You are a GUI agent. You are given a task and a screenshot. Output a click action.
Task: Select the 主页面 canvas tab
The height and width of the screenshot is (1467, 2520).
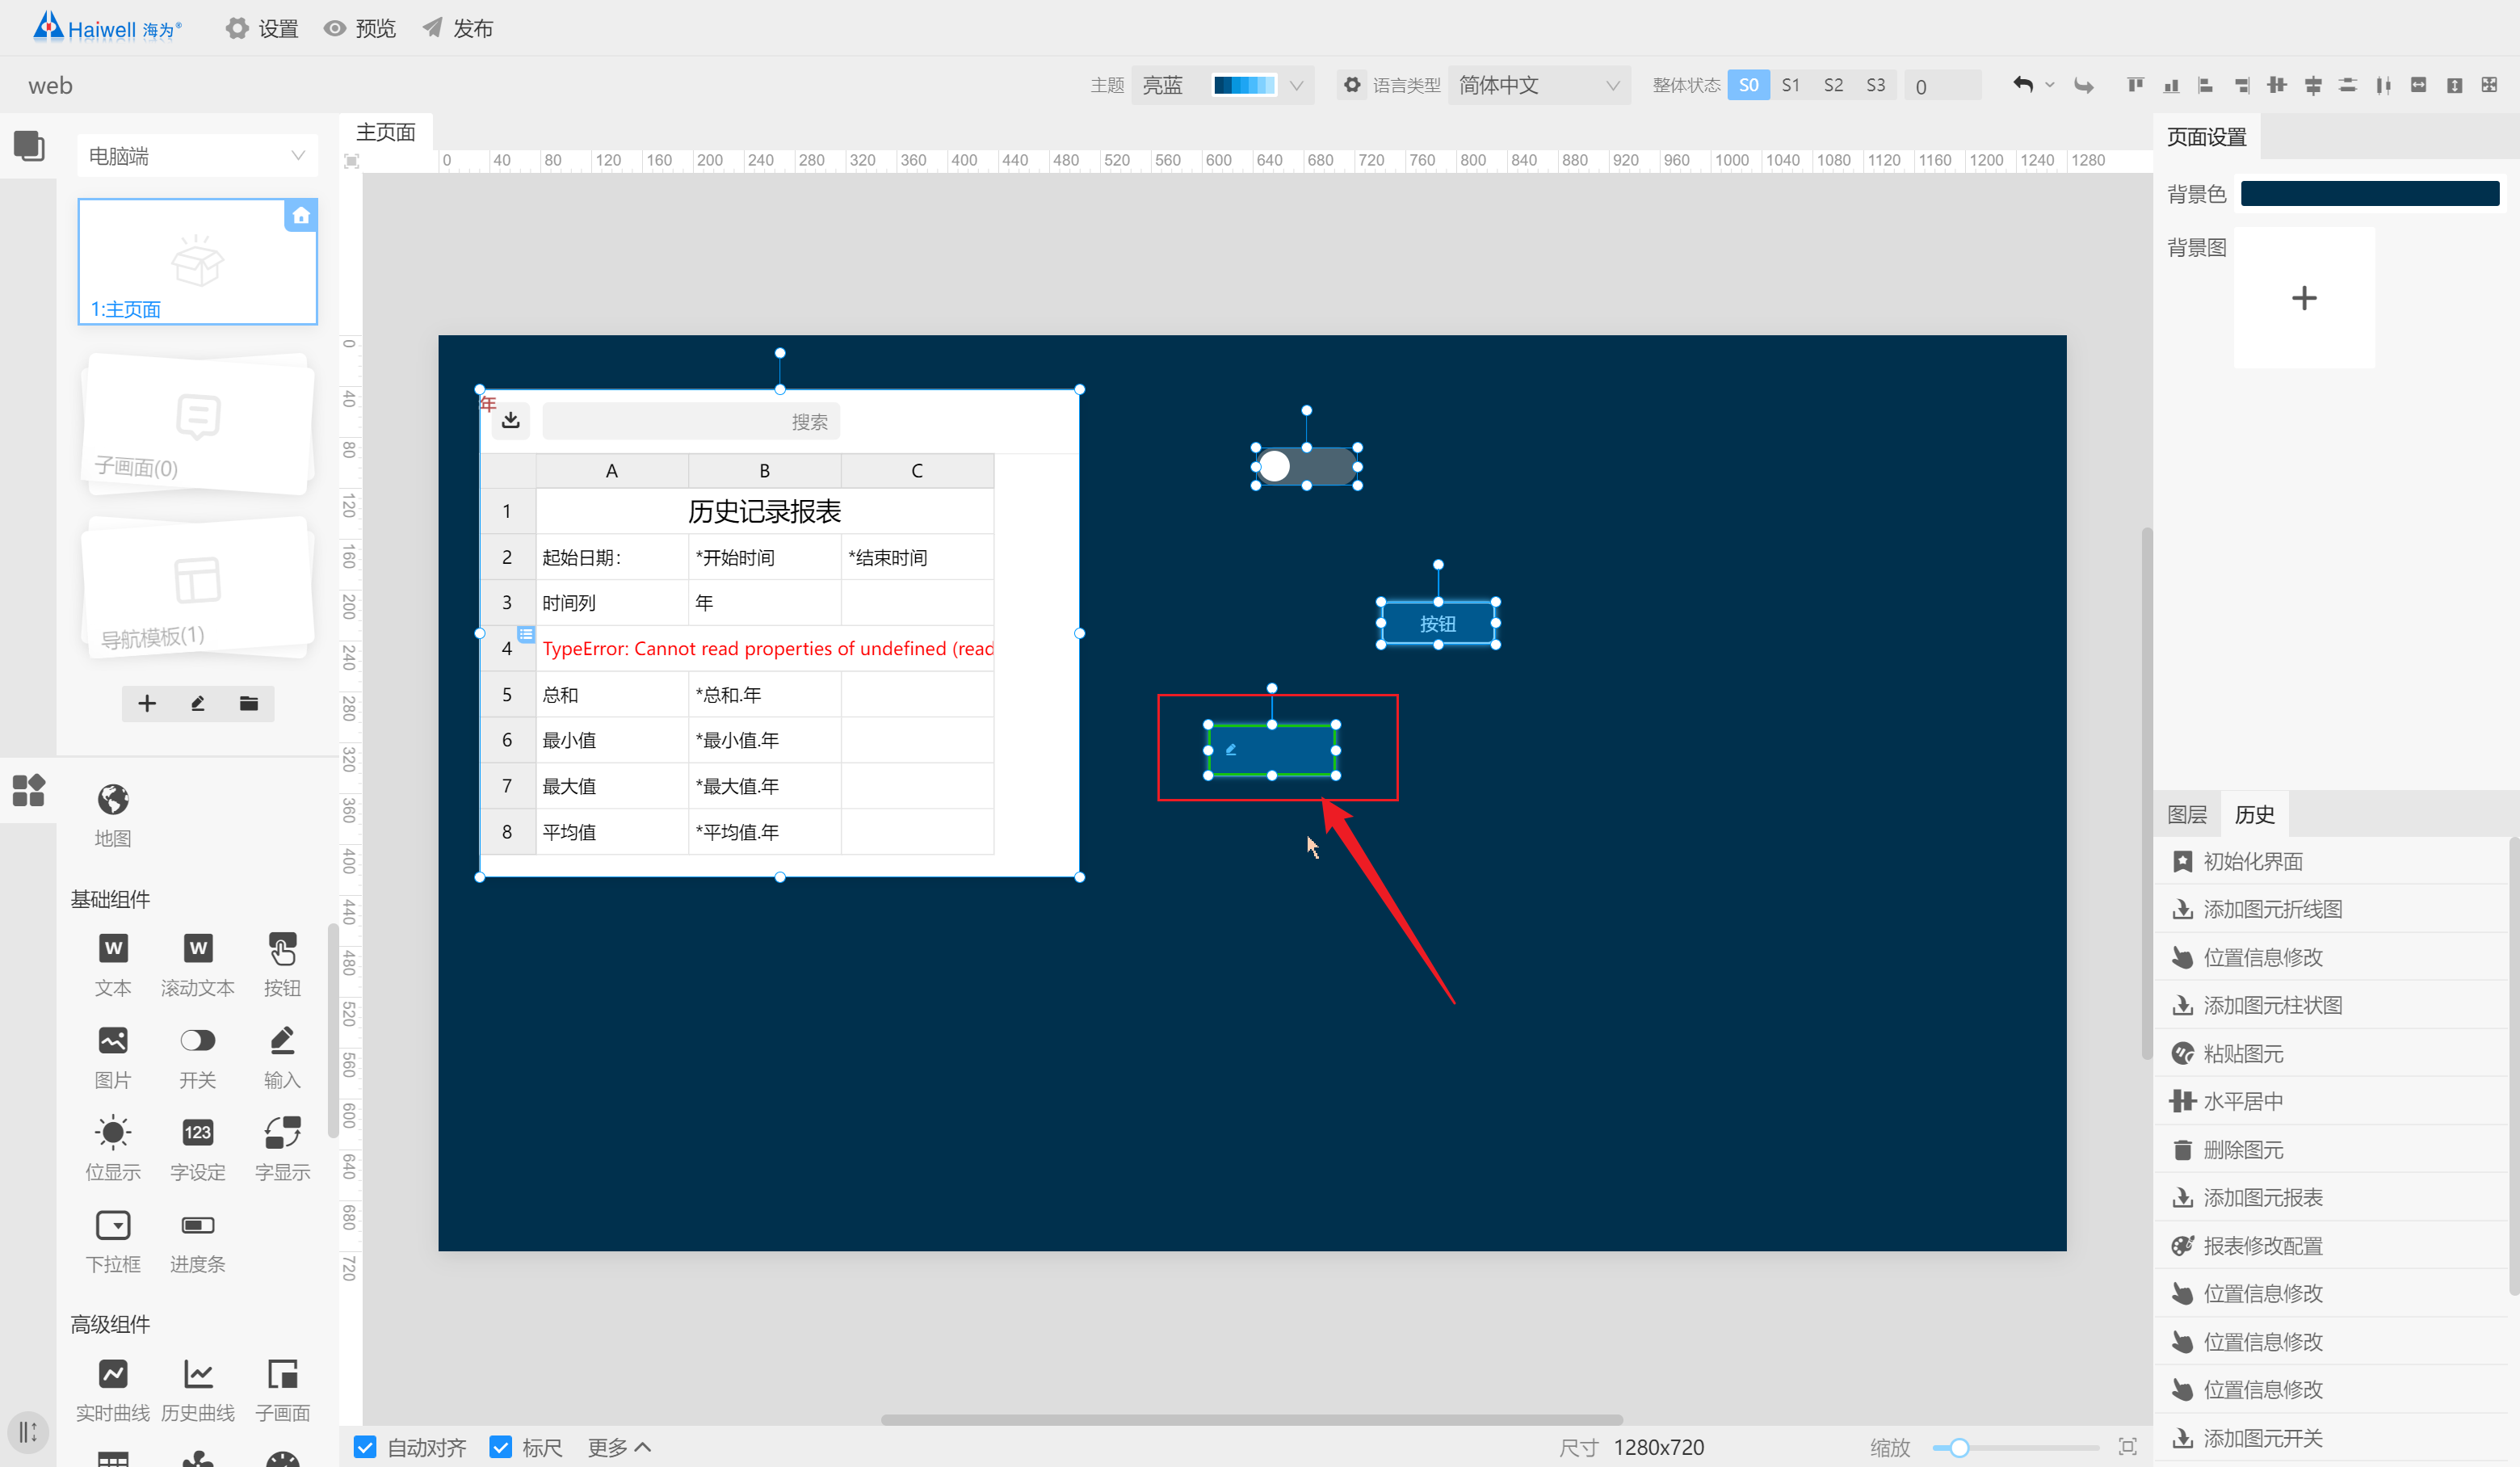tap(386, 132)
